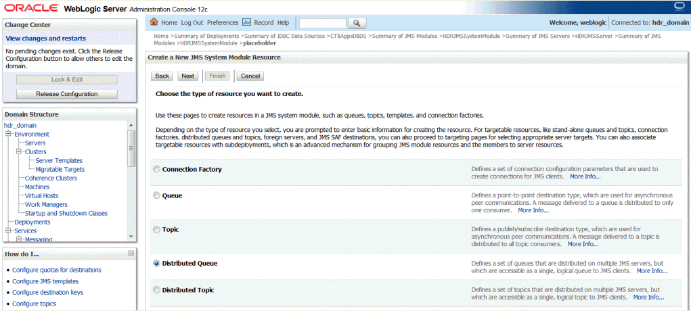Click the Home house icon
The width and height of the screenshot is (691, 311).
(154, 22)
